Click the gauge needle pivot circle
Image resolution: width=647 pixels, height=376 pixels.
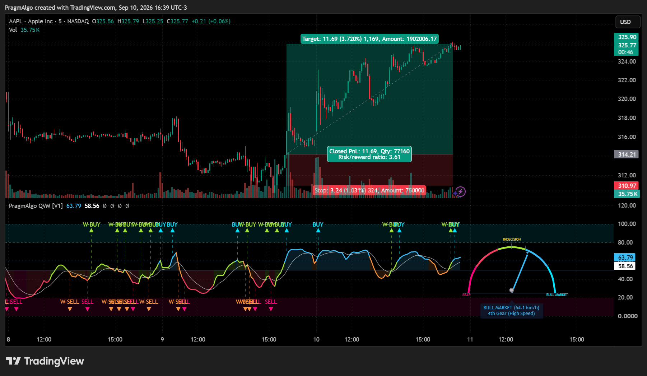(x=512, y=290)
